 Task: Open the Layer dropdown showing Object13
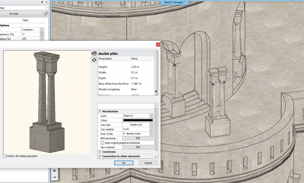point(151,116)
